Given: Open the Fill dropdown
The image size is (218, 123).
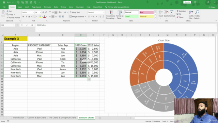Looking at the screenshot, I should click(x=182, y=14).
